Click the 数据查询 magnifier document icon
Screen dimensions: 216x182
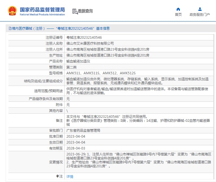(75, 11)
